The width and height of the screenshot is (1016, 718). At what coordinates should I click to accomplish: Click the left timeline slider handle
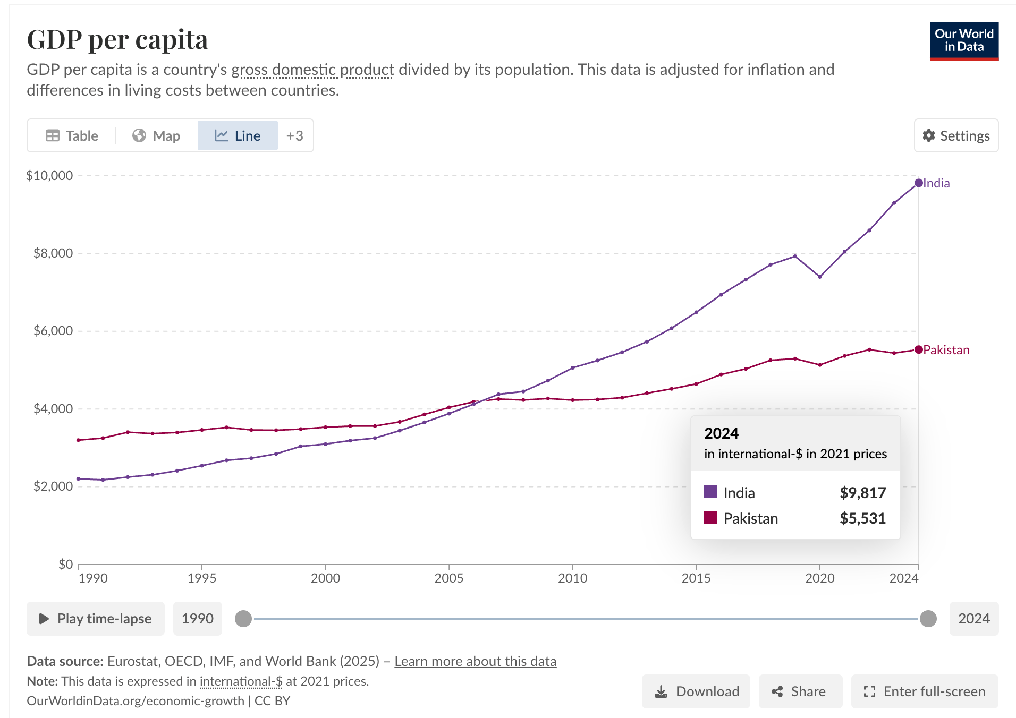click(x=243, y=619)
